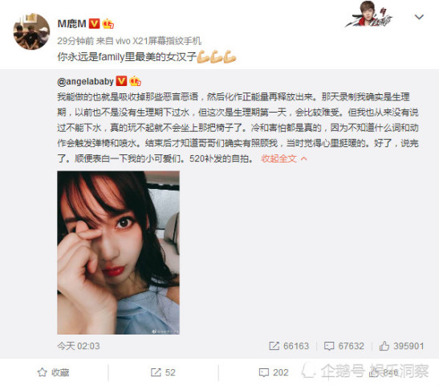Click repost button showing 52

pos(163,372)
